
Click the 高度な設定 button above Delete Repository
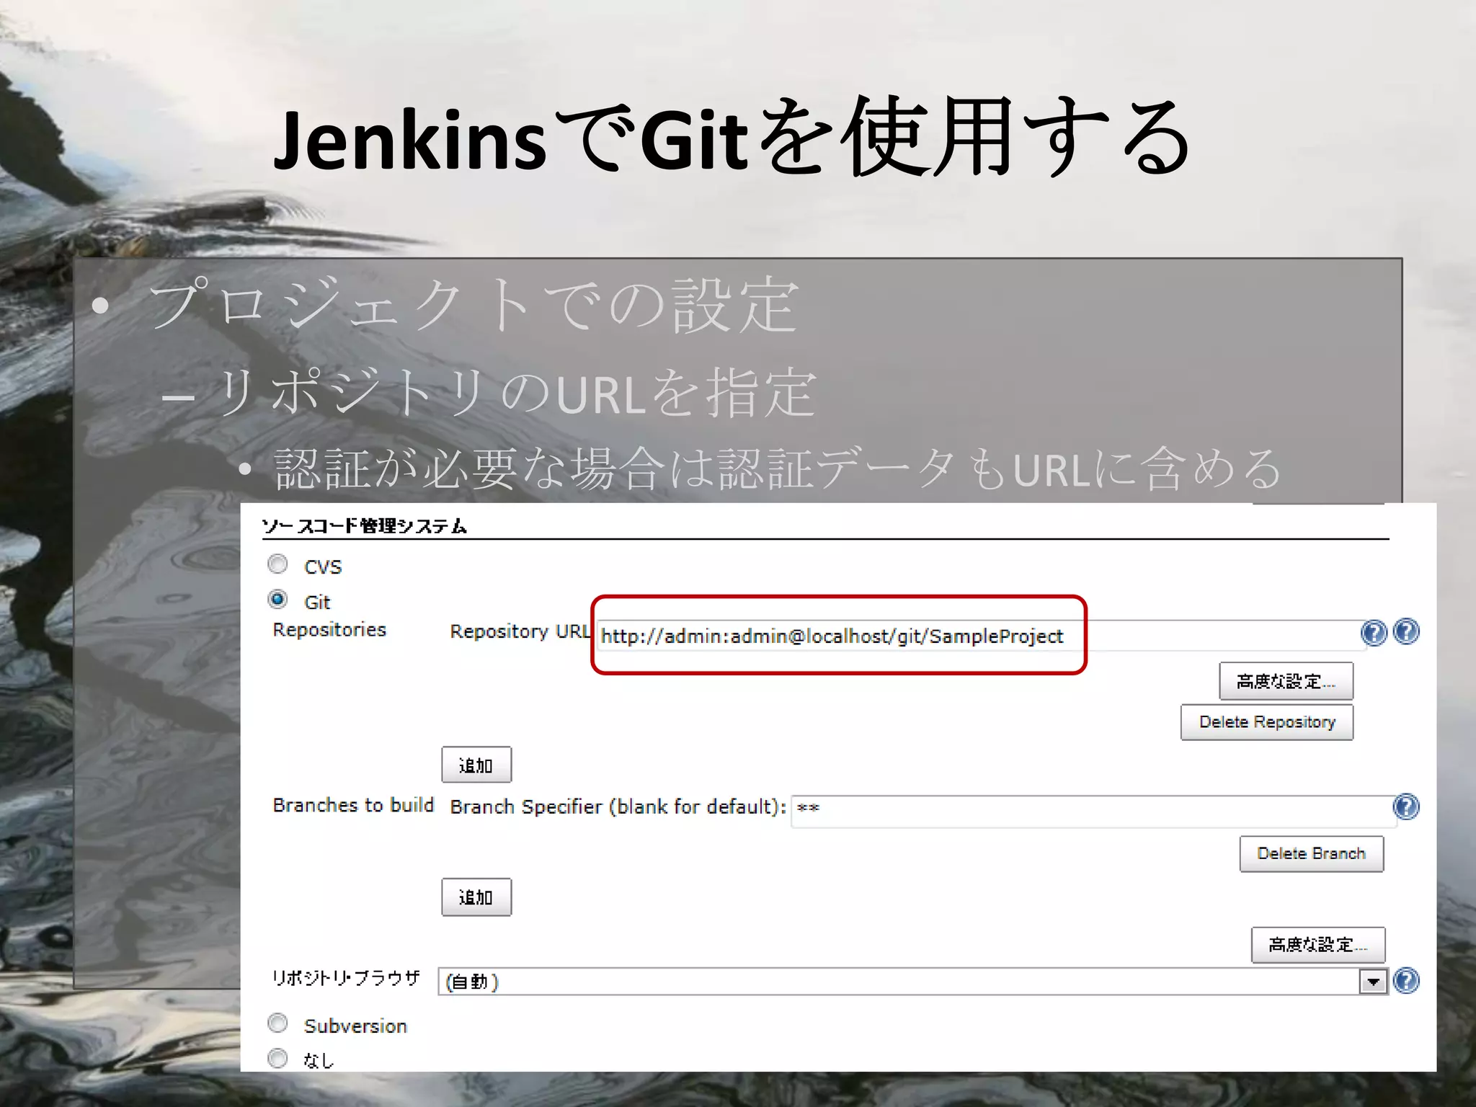[x=1286, y=681]
